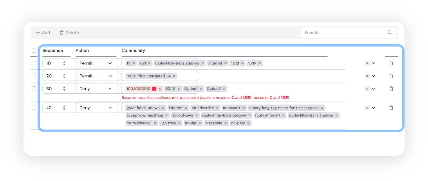
Task: Open the Deny dropdown in sequence 40
Action: pyautogui.click(x=97, y=108)
